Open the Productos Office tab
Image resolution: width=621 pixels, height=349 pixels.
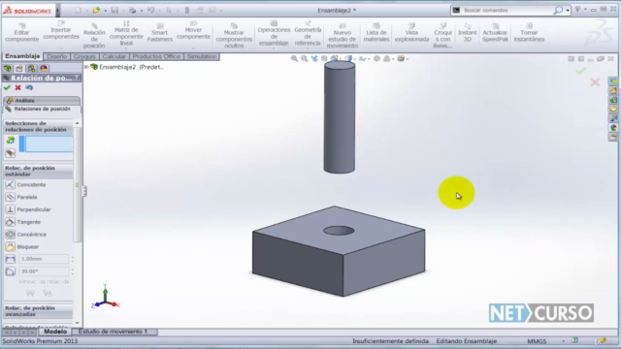(156, 56)
